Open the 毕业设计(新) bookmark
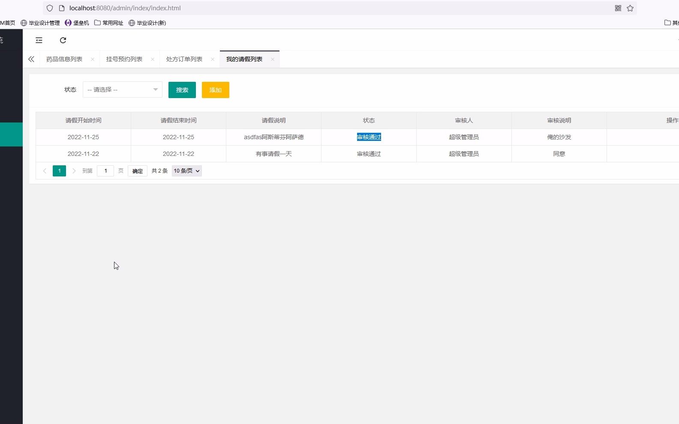This screenshot has height=424, width=679. tap(147, 23)
